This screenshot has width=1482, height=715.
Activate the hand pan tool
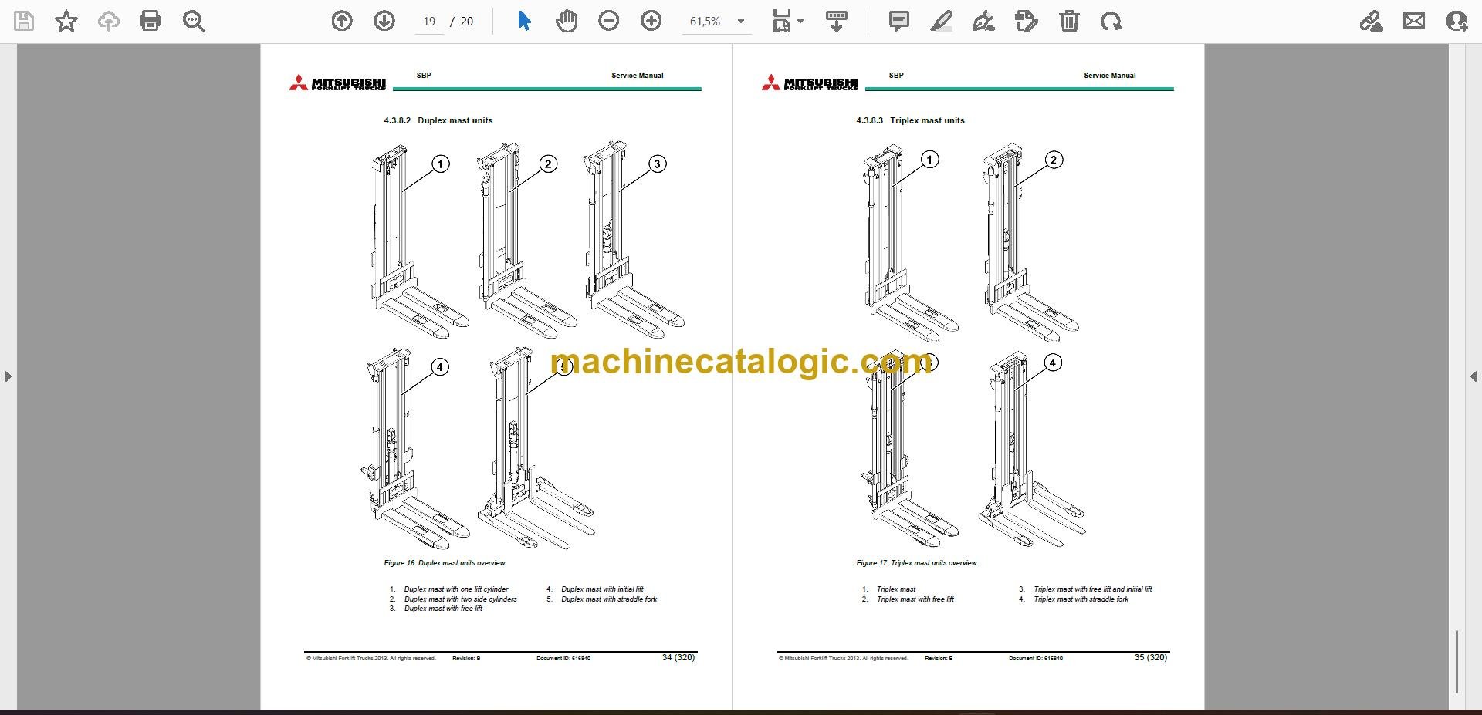[x=567, y=21]
